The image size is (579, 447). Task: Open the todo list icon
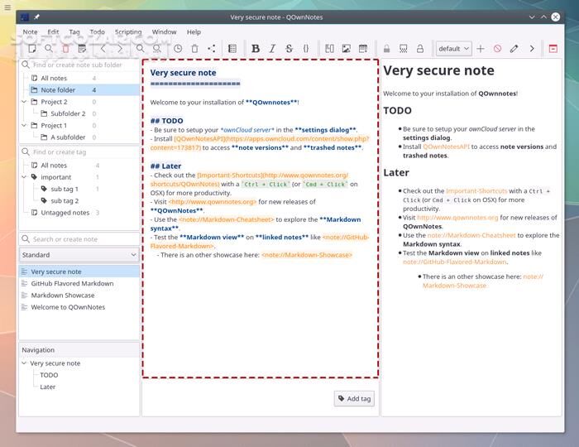232,48
